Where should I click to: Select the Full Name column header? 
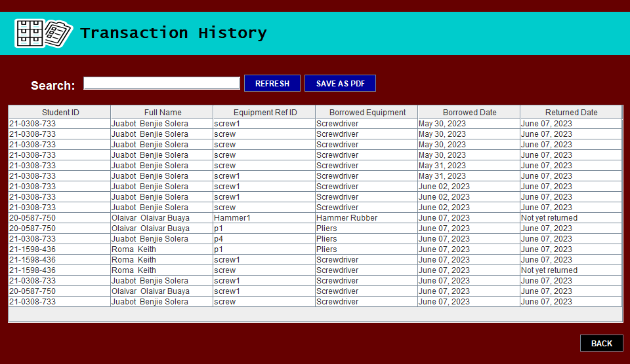pyautogui.click(x=163, y=113)
